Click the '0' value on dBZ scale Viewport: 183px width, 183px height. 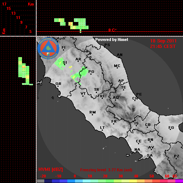pos(75,176)
